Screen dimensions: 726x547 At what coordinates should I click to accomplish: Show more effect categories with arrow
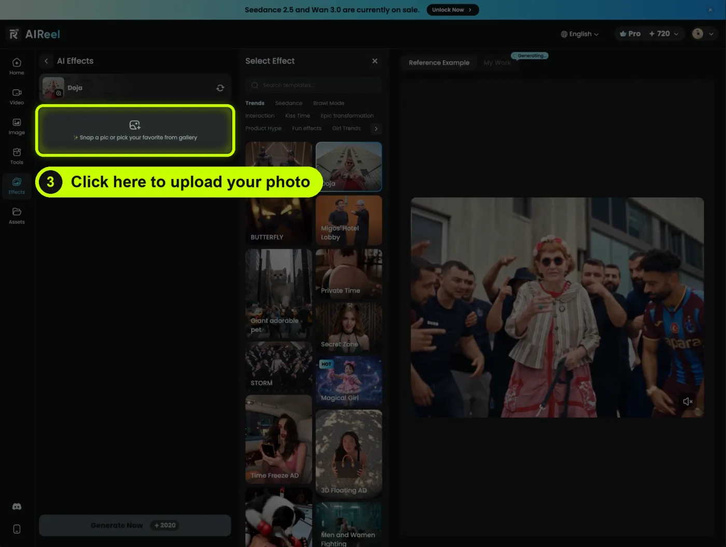point(376,129)
